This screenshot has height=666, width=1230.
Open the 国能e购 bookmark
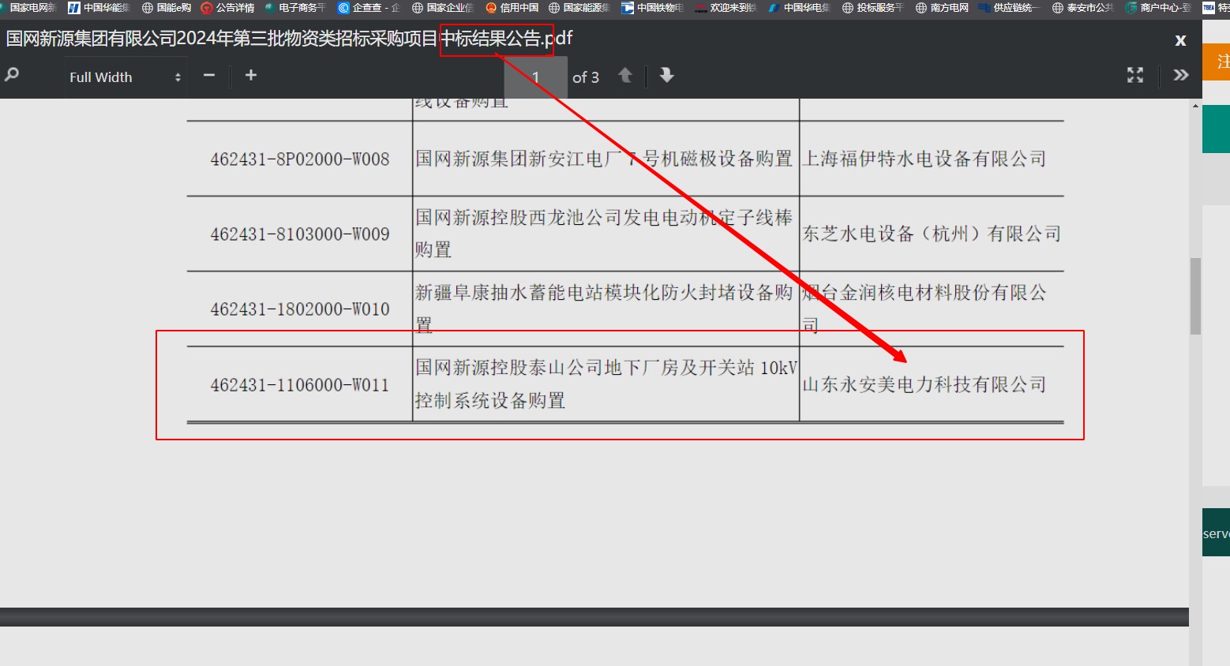[x=167, y=8]
